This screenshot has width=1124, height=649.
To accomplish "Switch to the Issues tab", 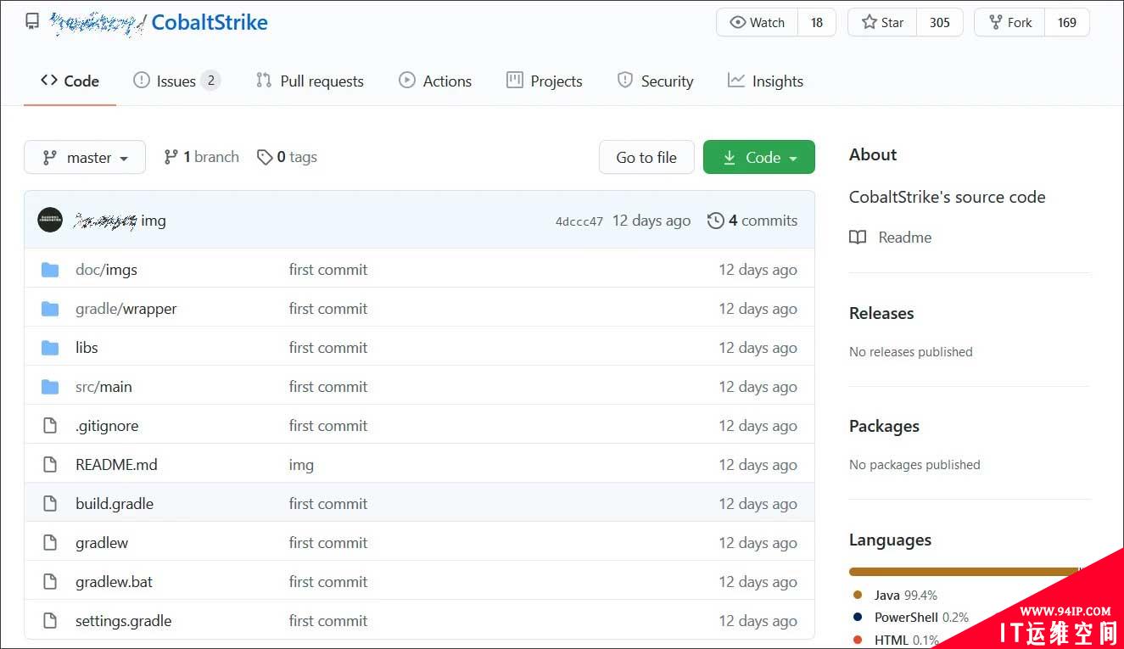I will [176, 81].
